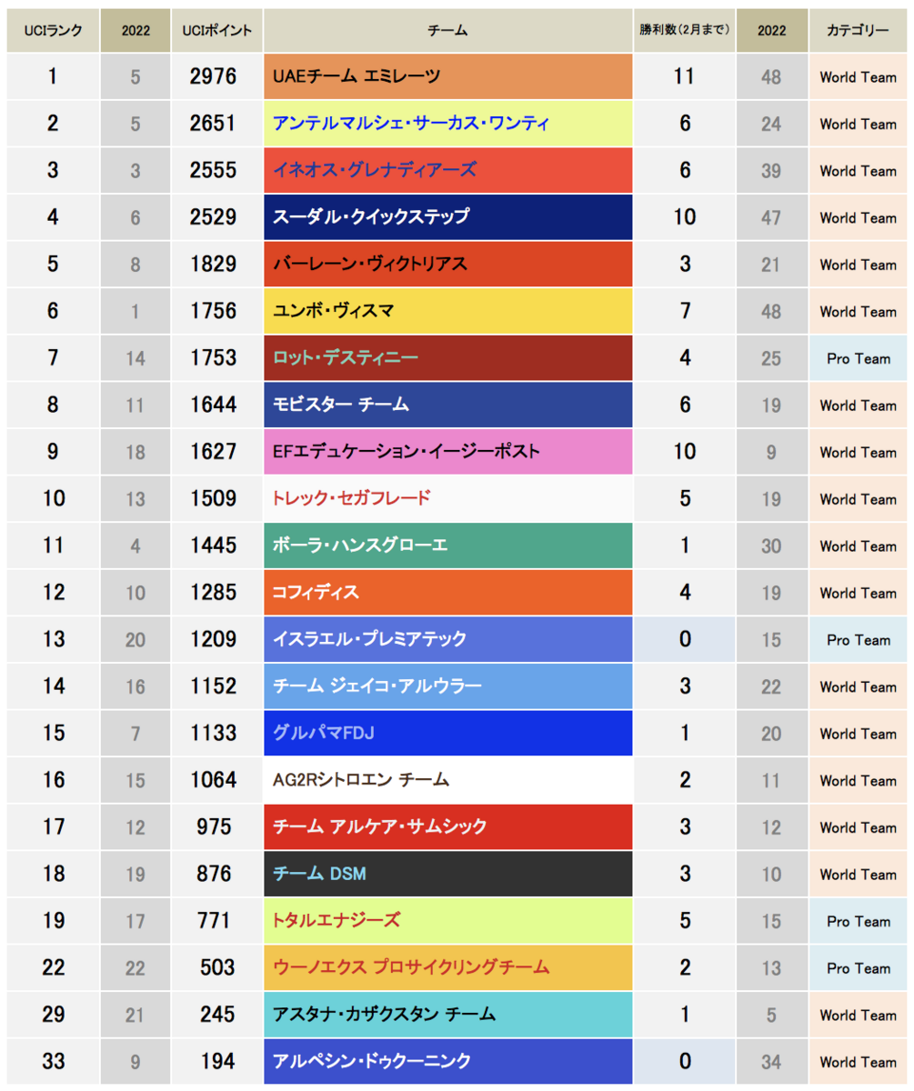Click the 1644 UCI points value
Screen dimensions: 914x1091
[213, 405]
